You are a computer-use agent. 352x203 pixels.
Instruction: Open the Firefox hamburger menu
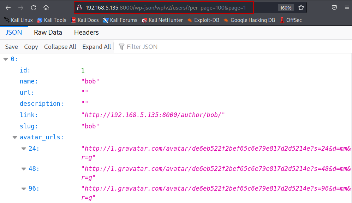(347, 8)
